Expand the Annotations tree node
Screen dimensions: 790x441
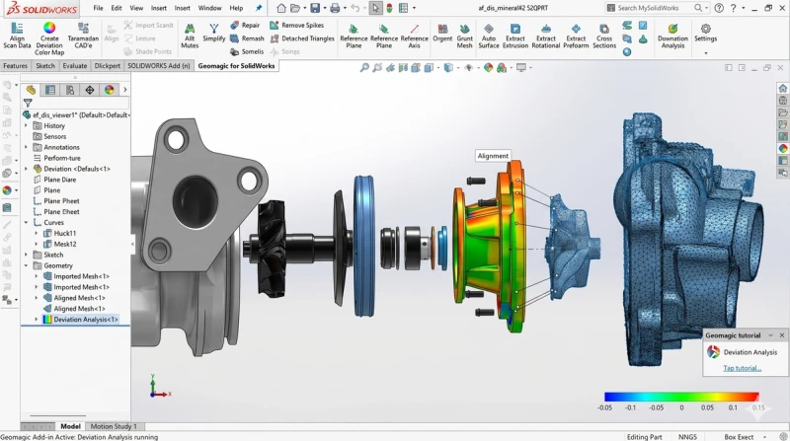pyautogui.click(x=27, y=147)
